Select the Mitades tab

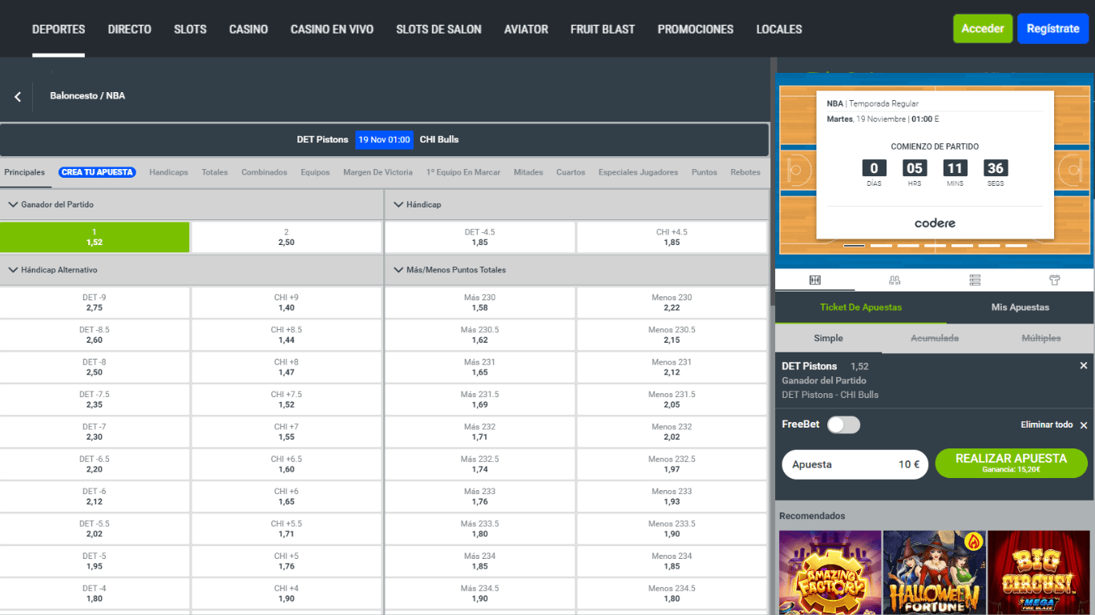tap(528, 172)
